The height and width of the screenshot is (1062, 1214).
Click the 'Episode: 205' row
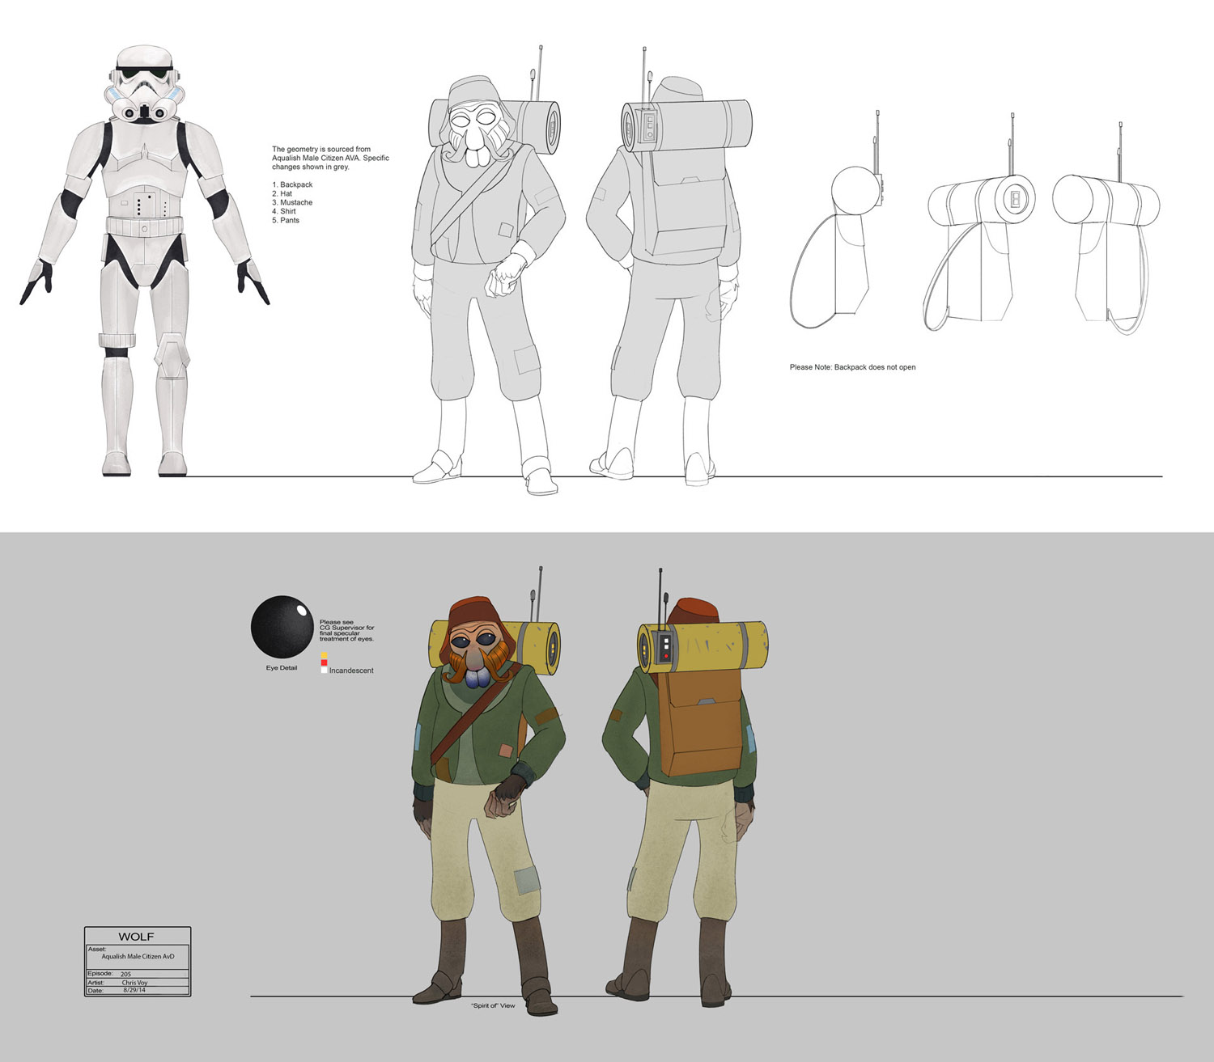tap(138, 974)
